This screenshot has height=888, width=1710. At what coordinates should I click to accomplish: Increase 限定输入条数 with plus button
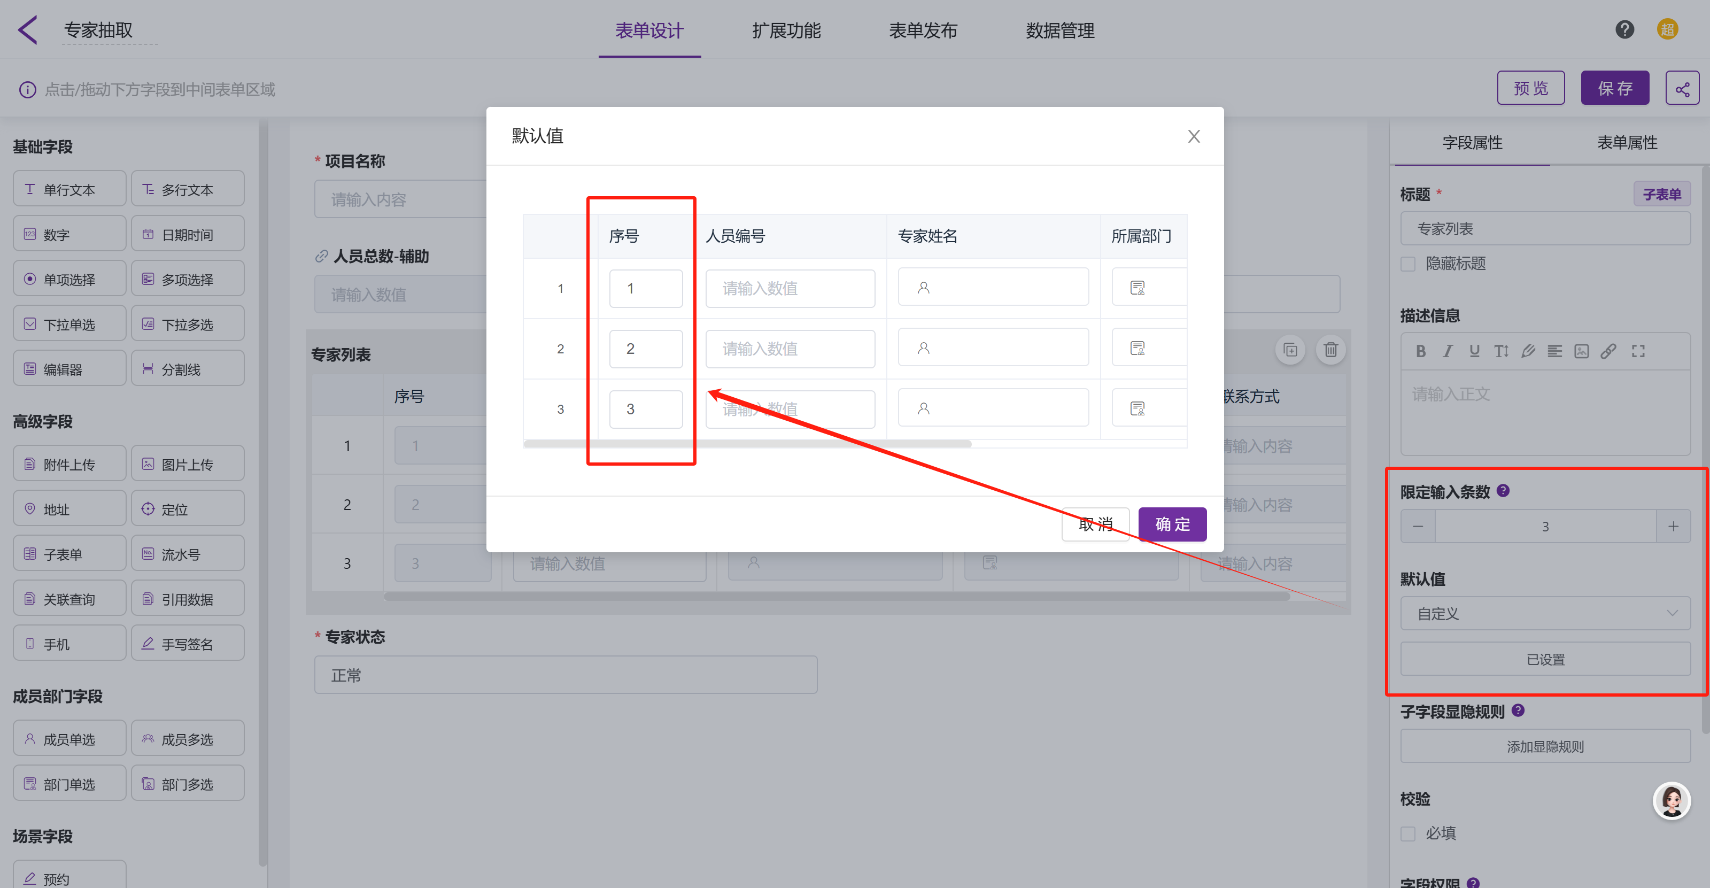click(1673, 526)
